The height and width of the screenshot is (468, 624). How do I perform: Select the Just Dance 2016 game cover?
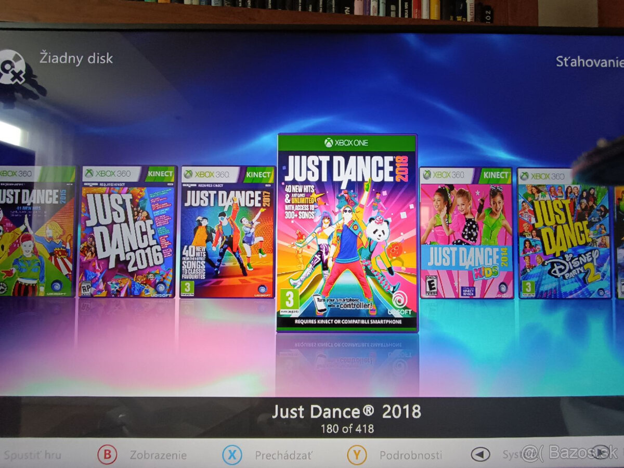pyautogui.click(x=127, y=231)
